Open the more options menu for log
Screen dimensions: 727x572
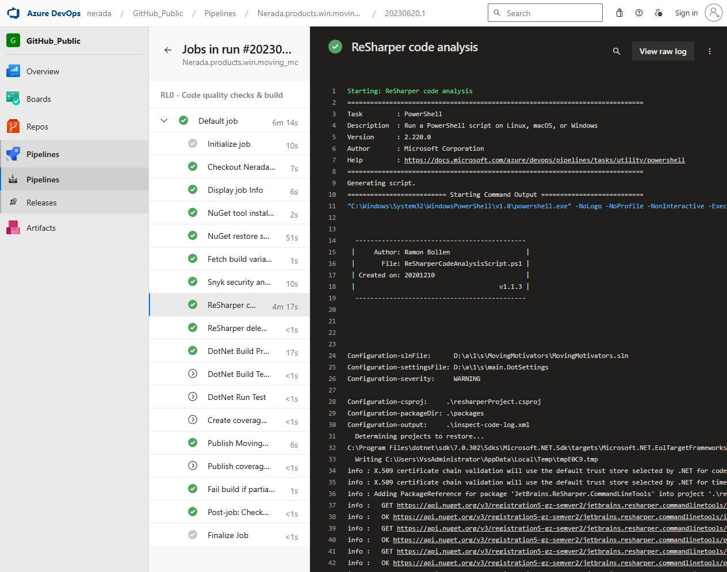point(710,51)
